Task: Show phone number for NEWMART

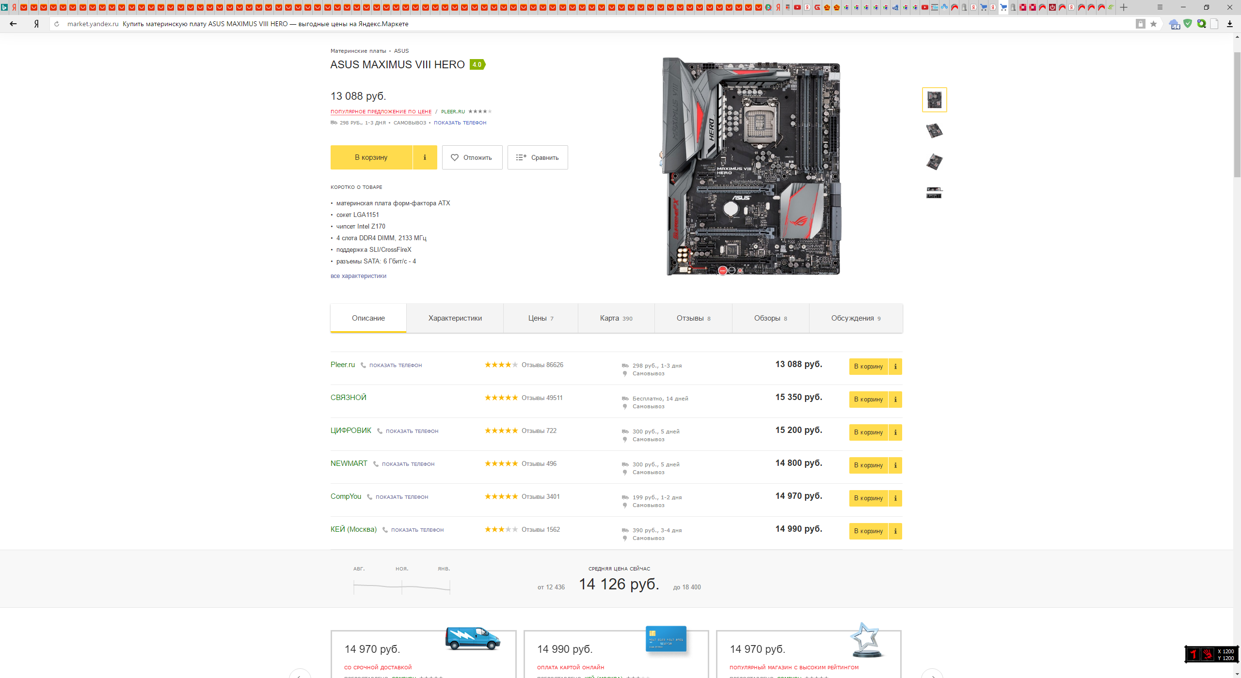Action: pyautogui.click(x=408, y=464)
